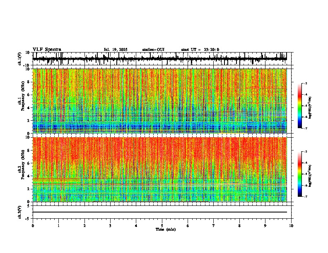Click the "VLF Spectra" title text
328x253 pixels.
(47, 50)
